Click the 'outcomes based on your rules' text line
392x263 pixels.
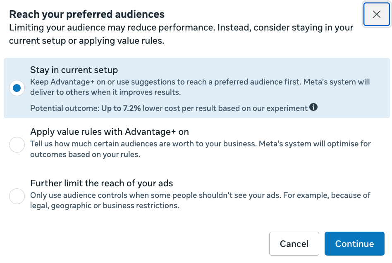click(x=85, y=155)
